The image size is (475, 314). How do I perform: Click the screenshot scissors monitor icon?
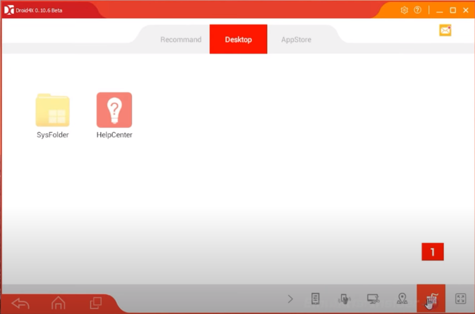[x=374, y=299]
